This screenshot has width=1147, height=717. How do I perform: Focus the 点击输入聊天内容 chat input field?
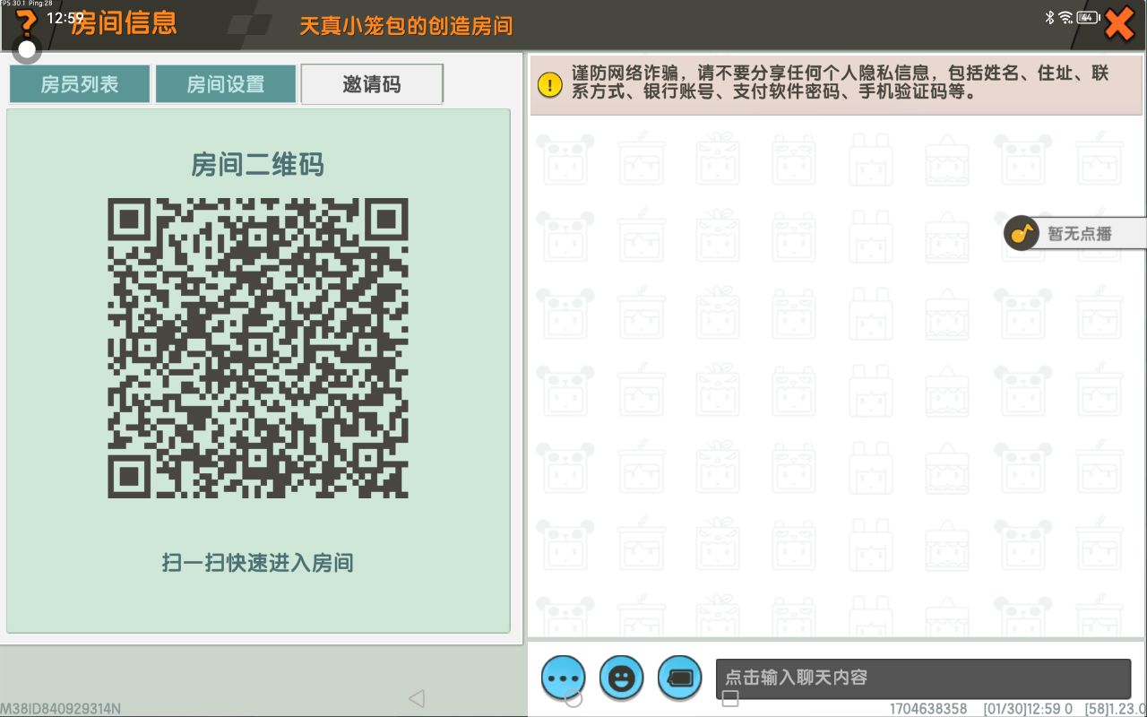(x=923, y=678)
